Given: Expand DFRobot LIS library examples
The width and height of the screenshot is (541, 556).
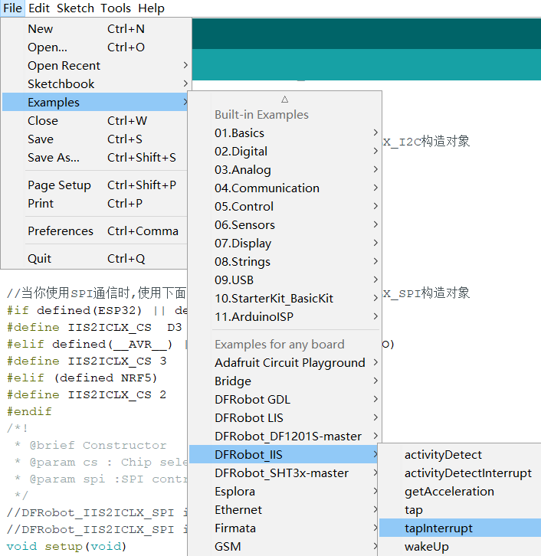Looking at the screenshot, I should pos(248,418).
